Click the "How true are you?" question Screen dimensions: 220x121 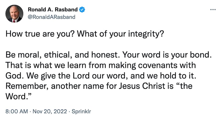coord(38,35)
